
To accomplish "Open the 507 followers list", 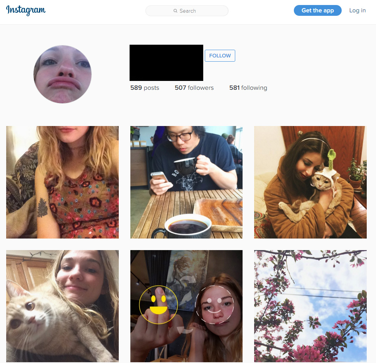I will (x=194, y=88).
